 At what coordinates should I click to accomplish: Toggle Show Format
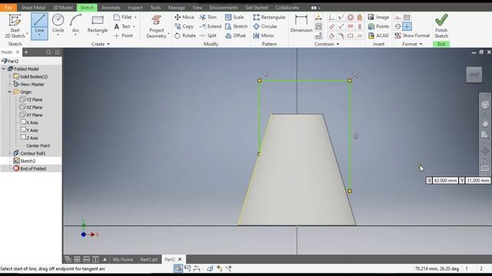point(412,36)
